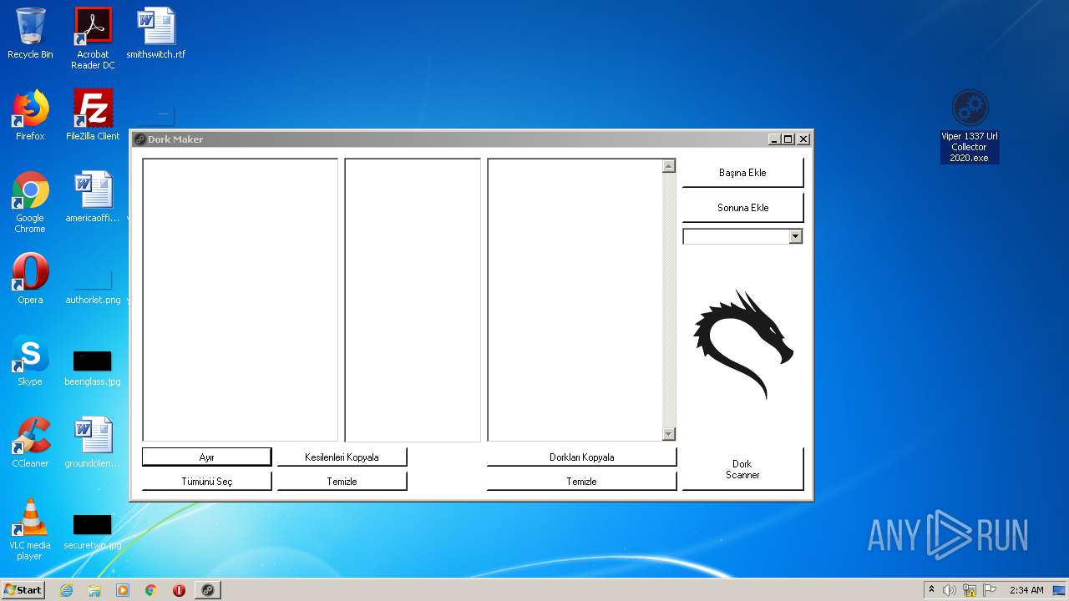Click inside the middle narrow text box
This screenshot has width=1069, height=601.
point(413,300)
